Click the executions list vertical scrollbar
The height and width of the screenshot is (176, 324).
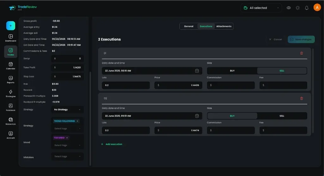313,91
